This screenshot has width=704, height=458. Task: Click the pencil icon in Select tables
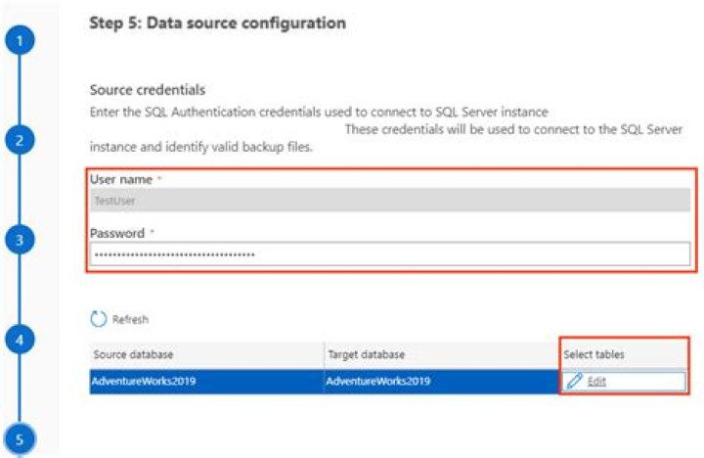574,381
